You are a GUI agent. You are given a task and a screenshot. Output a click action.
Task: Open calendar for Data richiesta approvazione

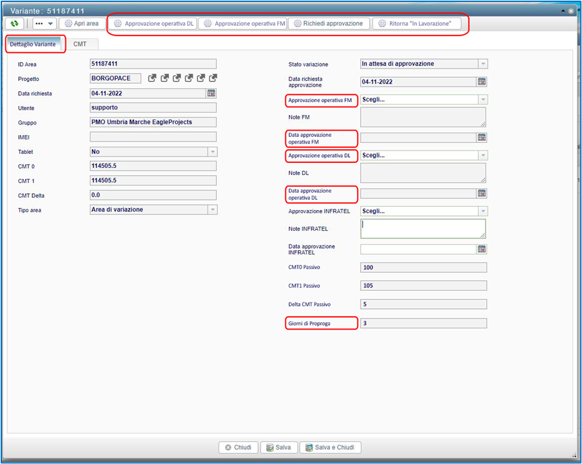tap(481, 82)
